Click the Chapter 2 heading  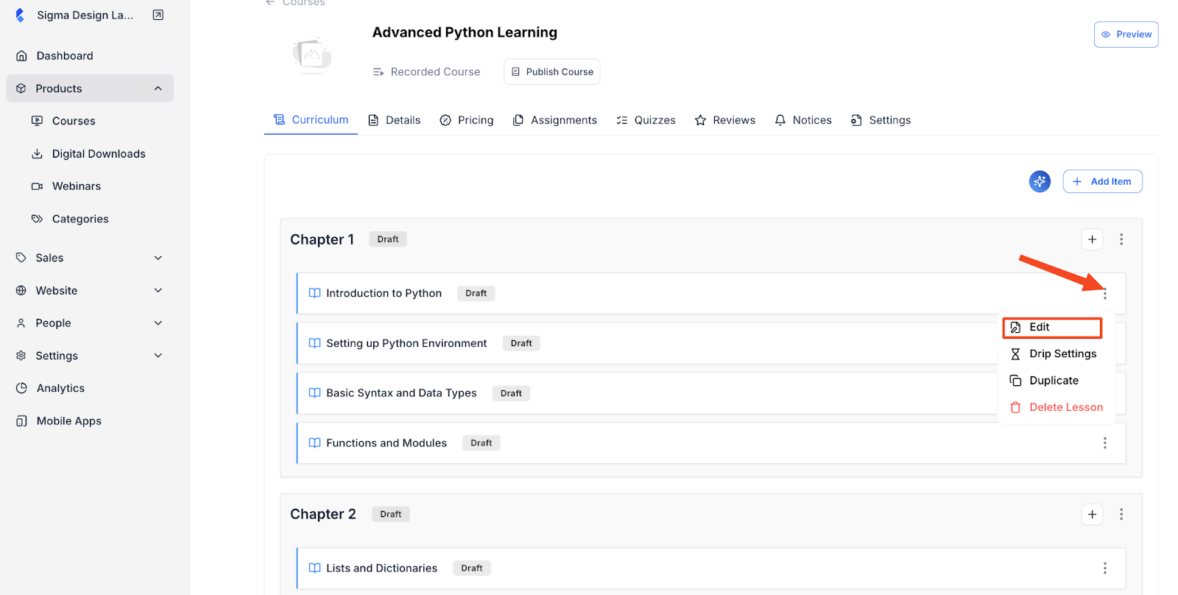coord(322,514)
